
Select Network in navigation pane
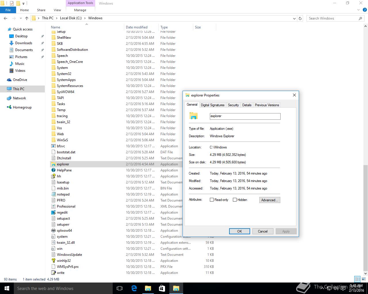19,98
